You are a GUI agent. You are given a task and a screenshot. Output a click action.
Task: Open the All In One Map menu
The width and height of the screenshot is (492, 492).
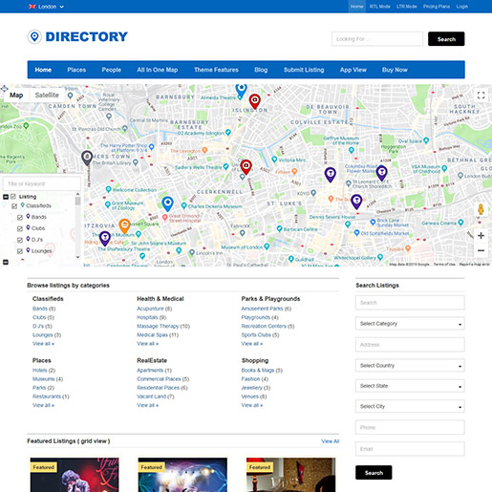pyautogui.click(x=158, y=70)
